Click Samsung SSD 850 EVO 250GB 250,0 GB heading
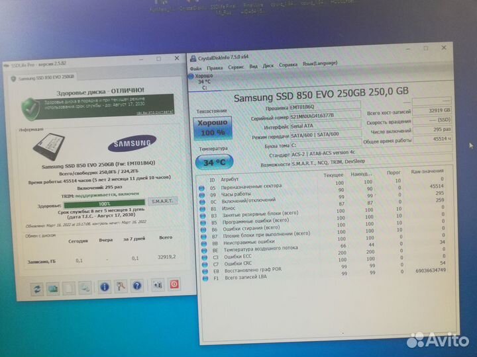The image size is (477, 357). click(x=321, y=94)
